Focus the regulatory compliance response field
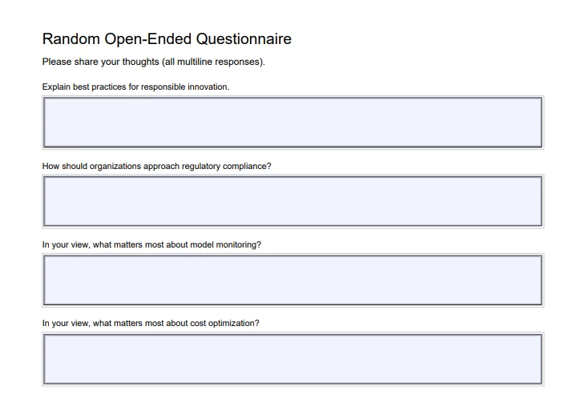Image resolution: width=573 pixels, height=395 pixels. tap(293, 201)
